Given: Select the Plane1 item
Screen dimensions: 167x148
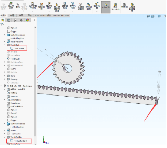Looking at the screenshot, I should (13, 110).
